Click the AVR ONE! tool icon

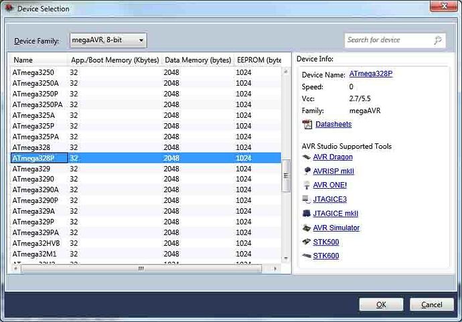click(306, 185)
